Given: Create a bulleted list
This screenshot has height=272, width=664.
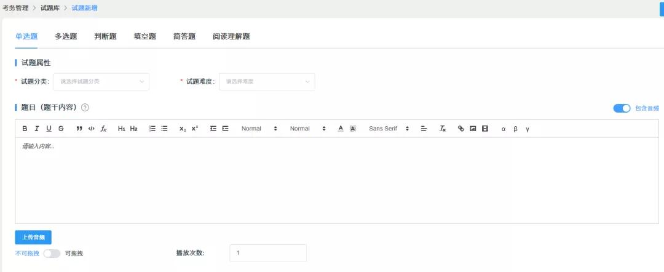Looking at the screenshot, I should tap(164, 129).
